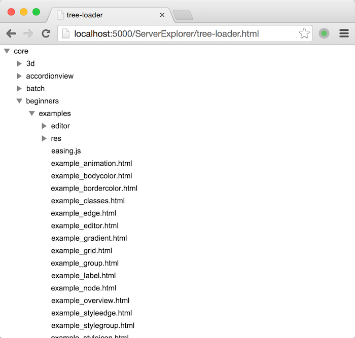Image resolution: width=355 pixels, height=338 pixels.
Task: Expand the accordionview folder
Action: click(19, 76)
